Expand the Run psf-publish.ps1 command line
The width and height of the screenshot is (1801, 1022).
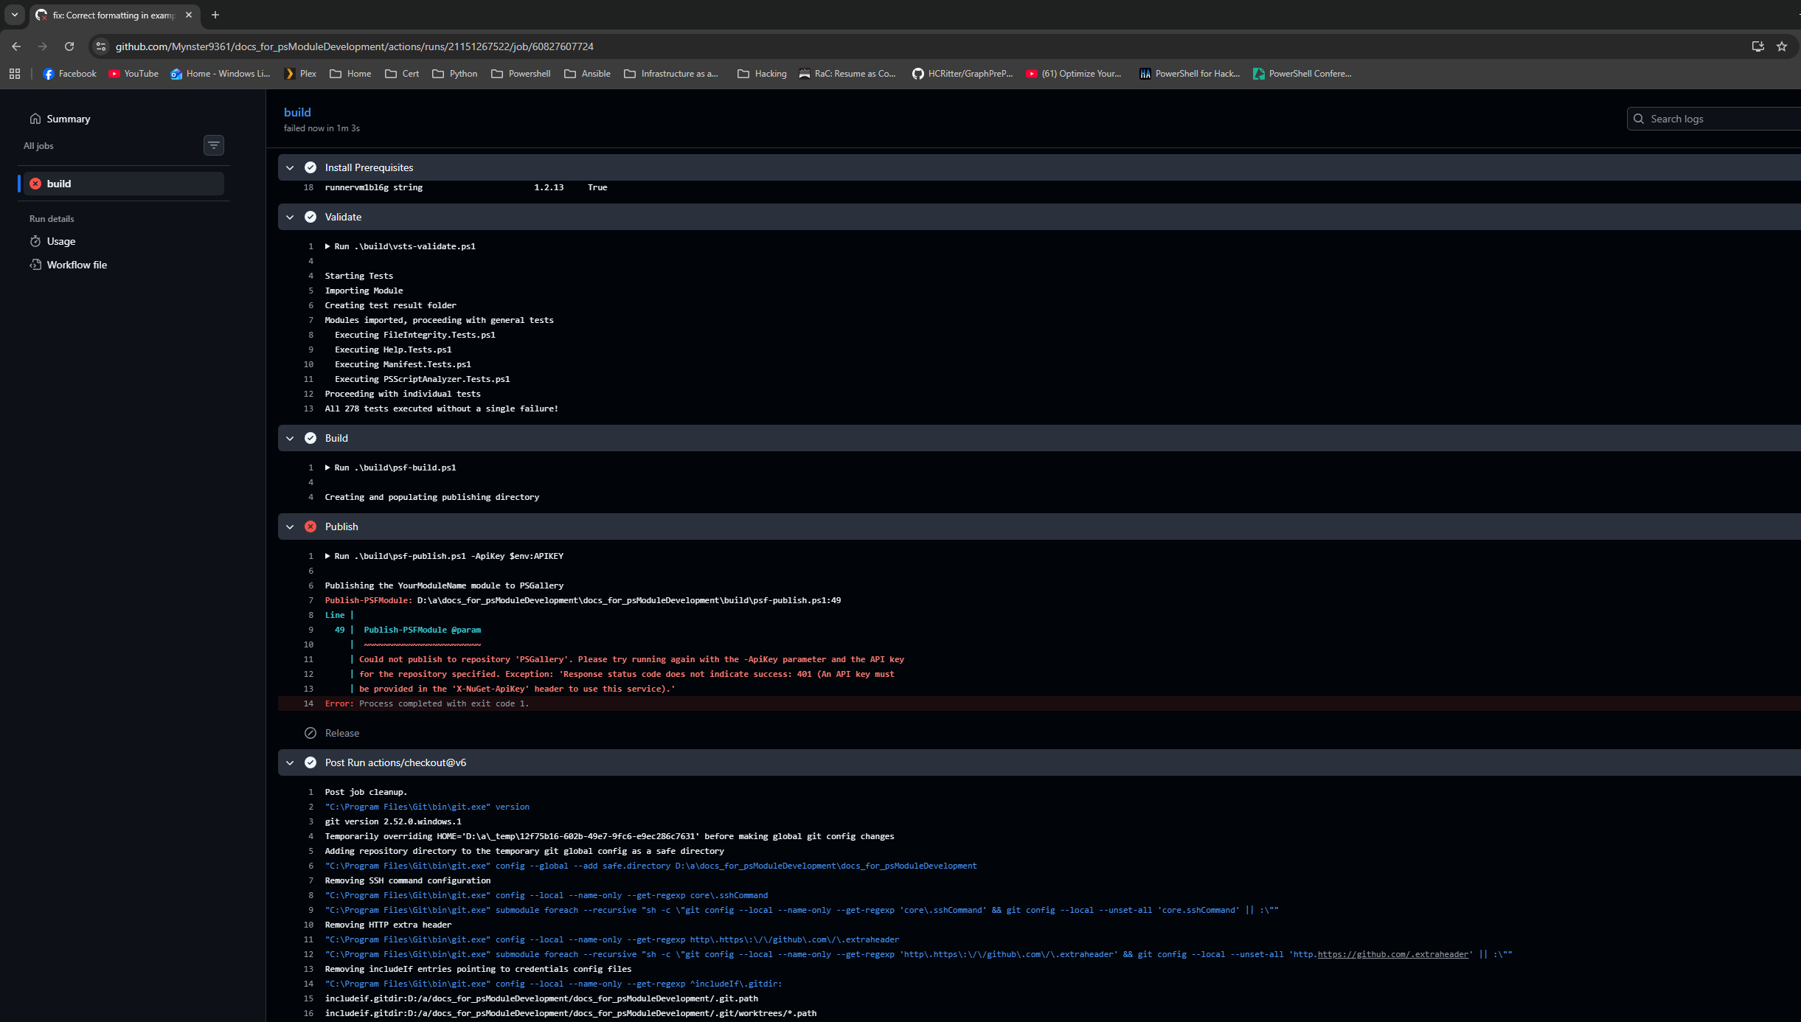327,556
